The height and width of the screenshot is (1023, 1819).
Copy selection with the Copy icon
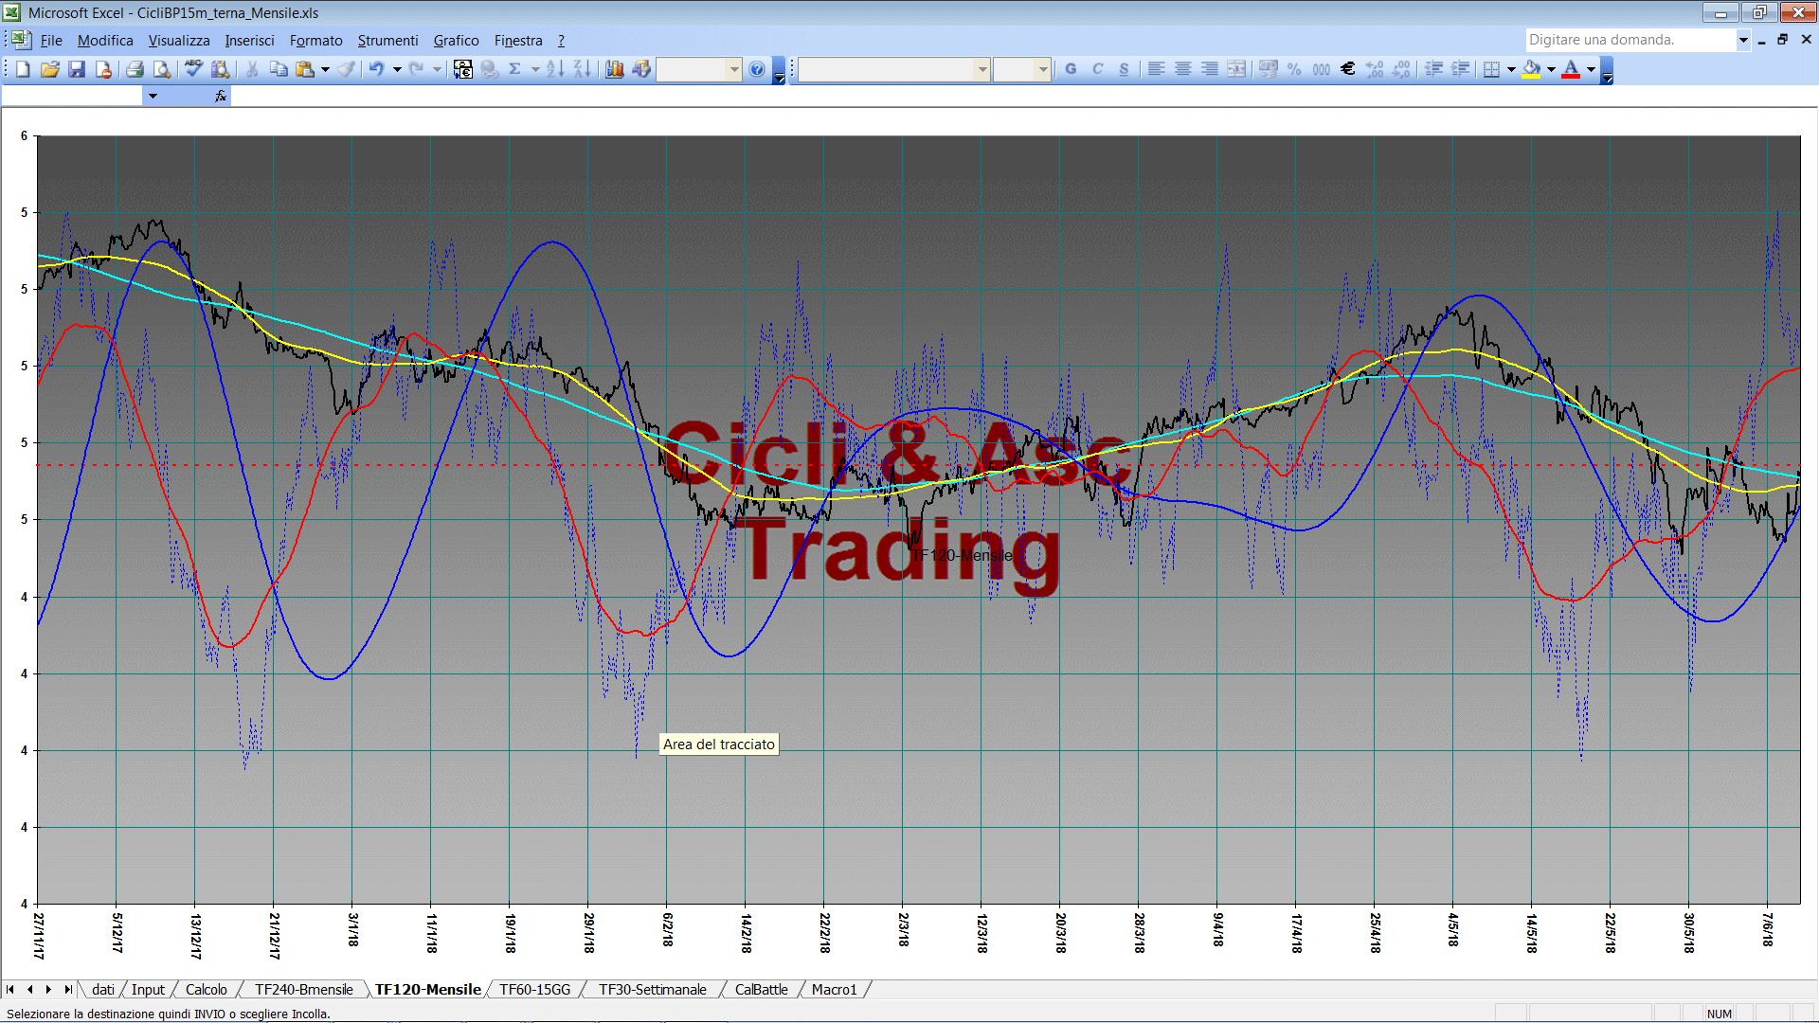pos(279,69)
